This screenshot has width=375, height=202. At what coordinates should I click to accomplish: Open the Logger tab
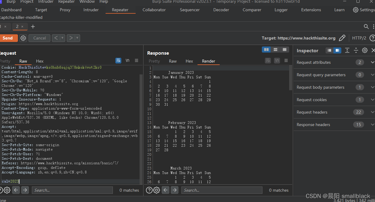(281, 10)
